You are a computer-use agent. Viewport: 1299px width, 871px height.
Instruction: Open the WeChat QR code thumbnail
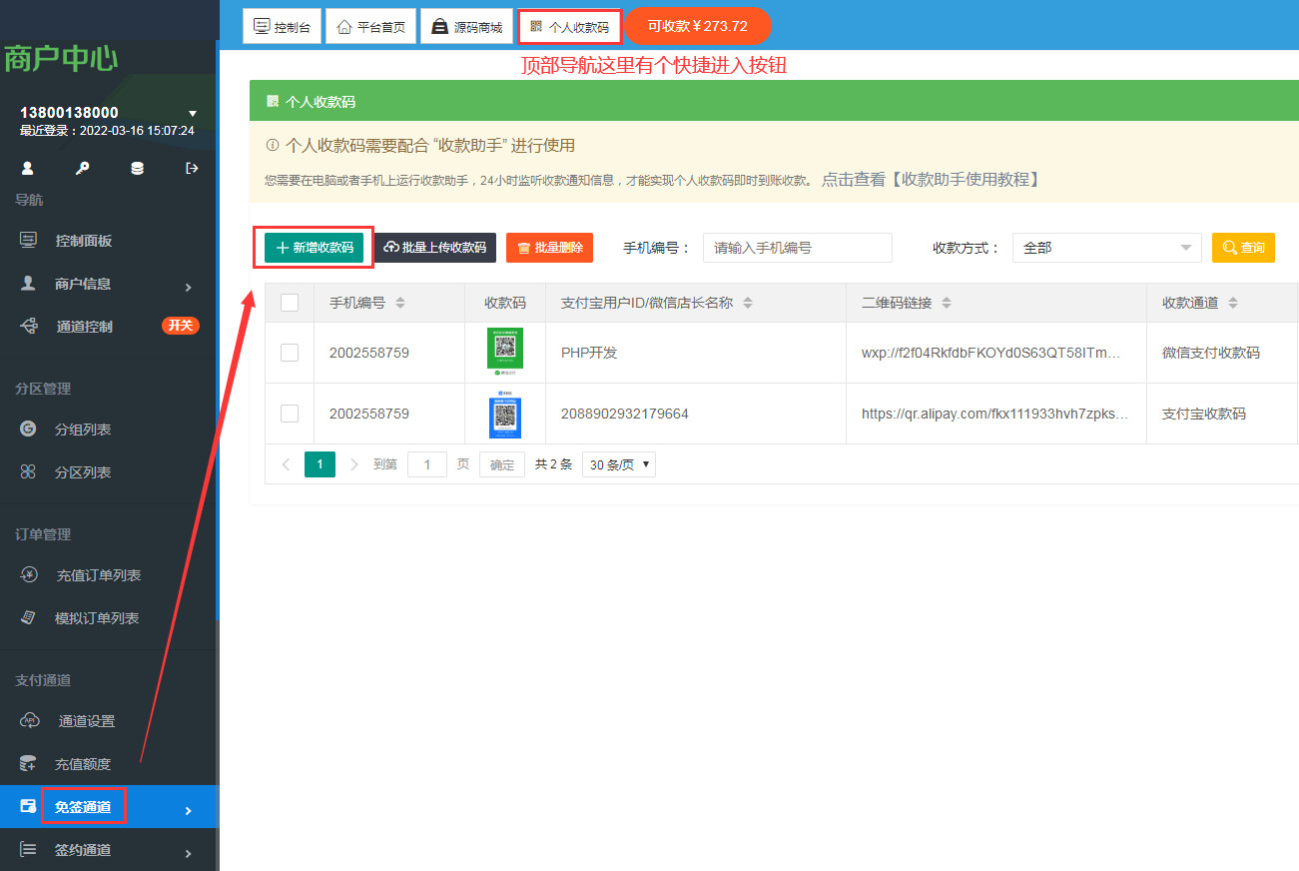point(504,352)
